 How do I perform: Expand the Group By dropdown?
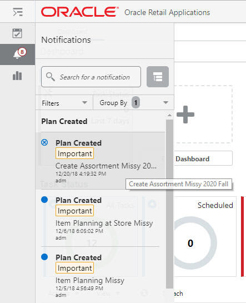pos(133,103)
